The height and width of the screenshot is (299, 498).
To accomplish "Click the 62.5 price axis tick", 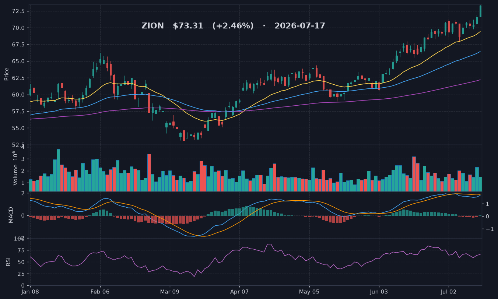I will click(x=18, y=78).
